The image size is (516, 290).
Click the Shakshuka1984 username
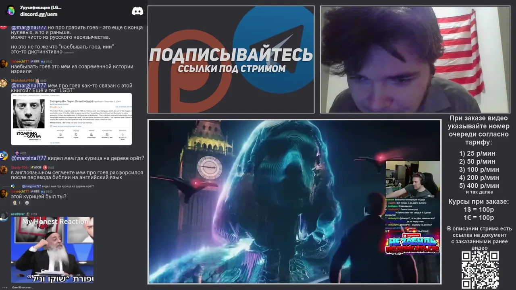coord(23,81)
